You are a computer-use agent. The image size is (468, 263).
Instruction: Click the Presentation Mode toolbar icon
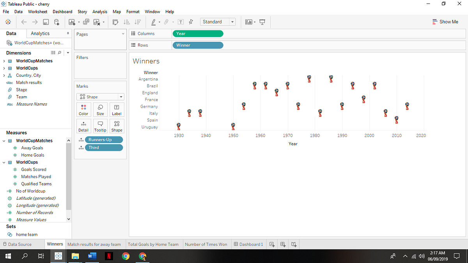(x=262, y=22)
